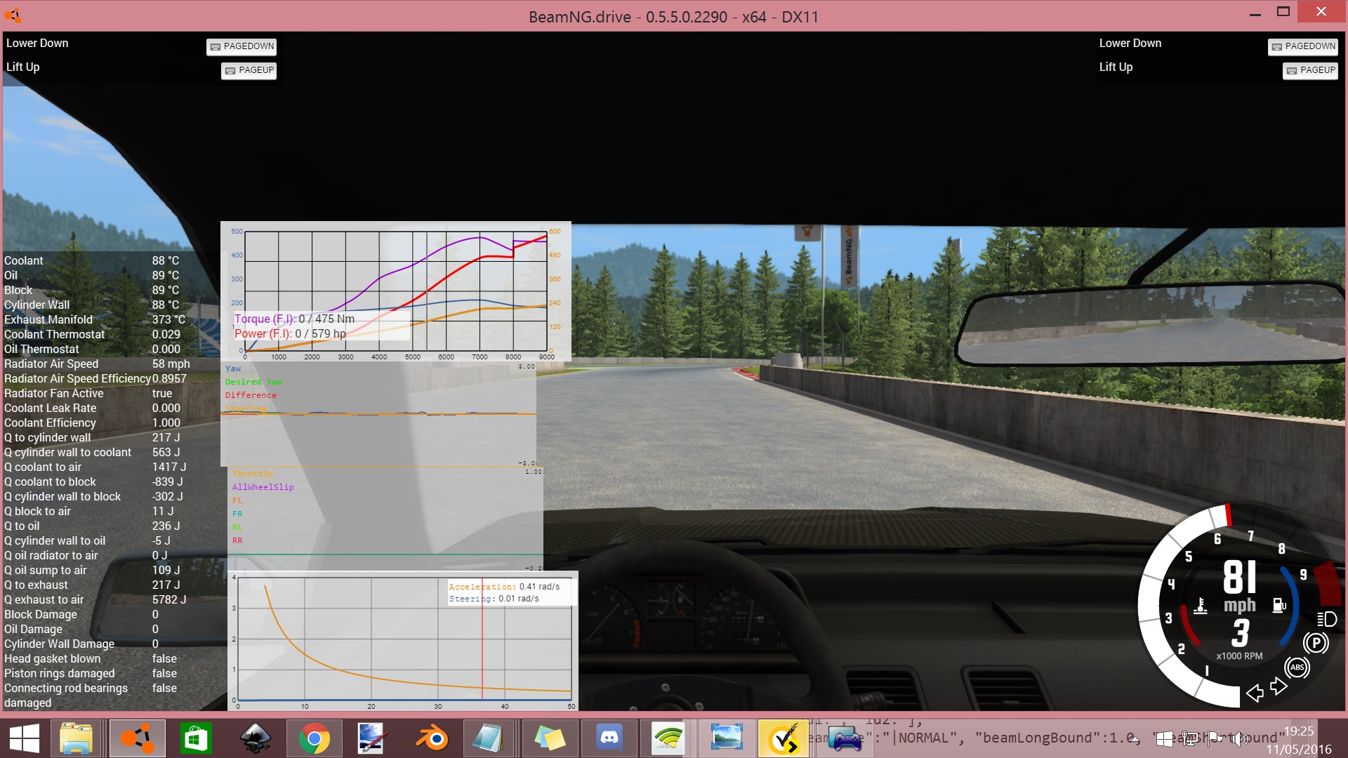
Task: Open Discord from taskbar
Action: pos(609,739)
